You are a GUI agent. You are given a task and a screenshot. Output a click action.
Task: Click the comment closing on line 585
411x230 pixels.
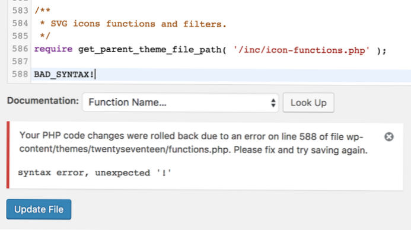[x=45, y=36]
